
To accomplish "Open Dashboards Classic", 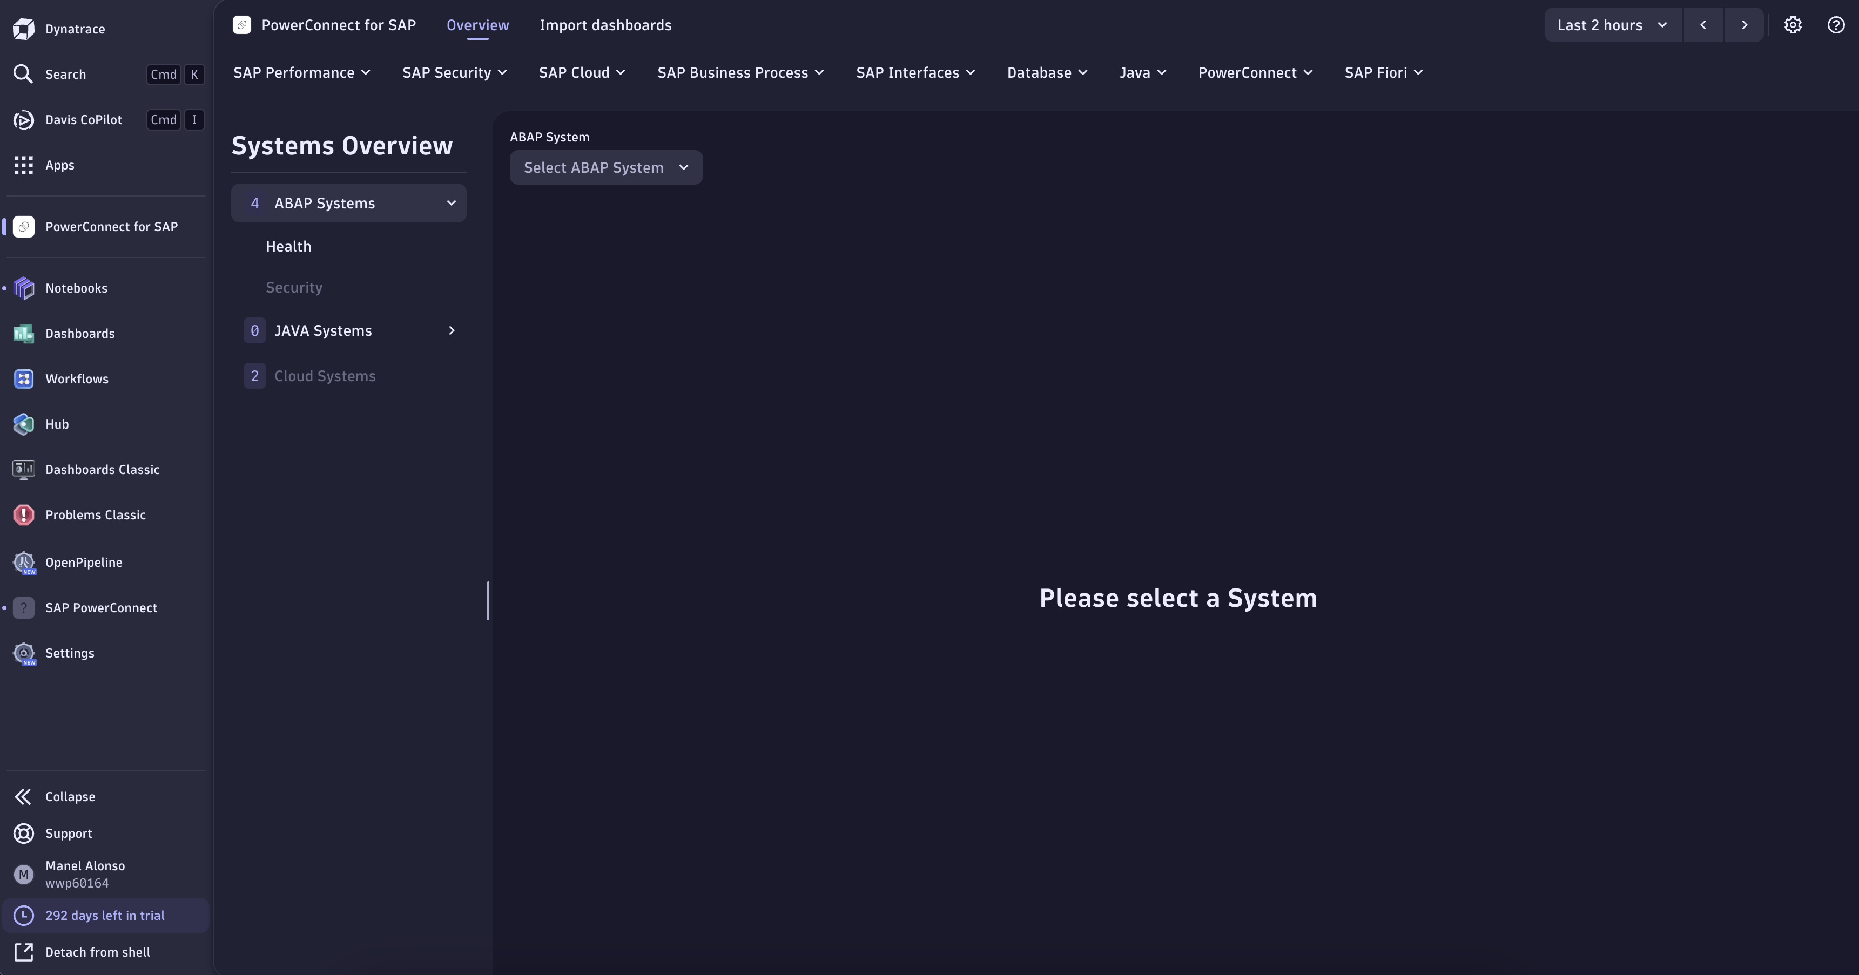I will (x=102, y=469).
